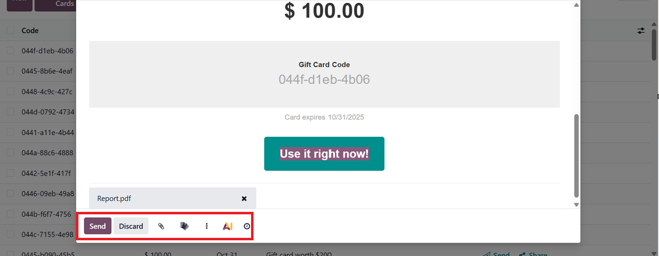
Task: Open the column settings adjust icon
Action: tap(641, 30)
